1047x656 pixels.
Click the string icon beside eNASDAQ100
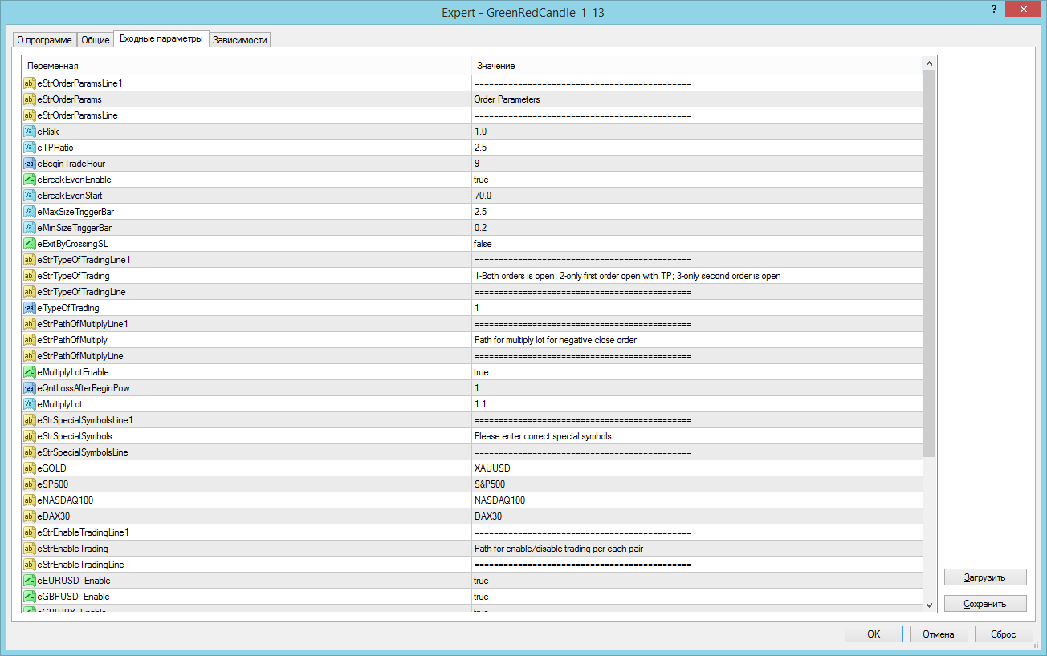pos(29,500)
